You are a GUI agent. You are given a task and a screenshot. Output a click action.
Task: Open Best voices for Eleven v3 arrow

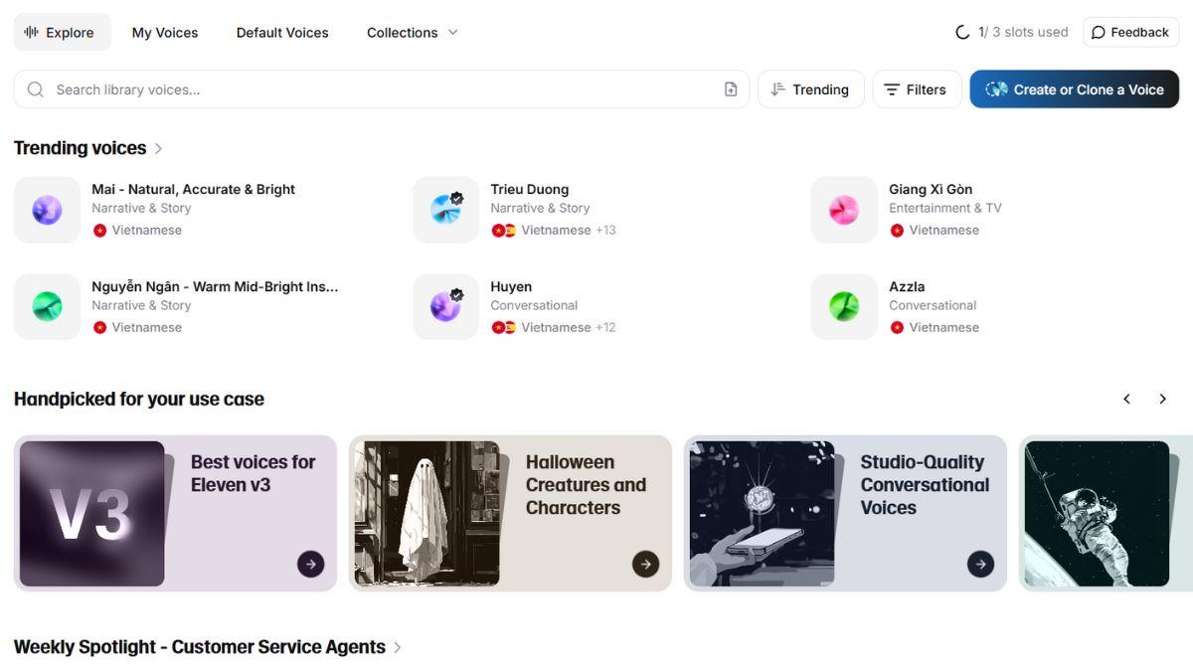310,564
